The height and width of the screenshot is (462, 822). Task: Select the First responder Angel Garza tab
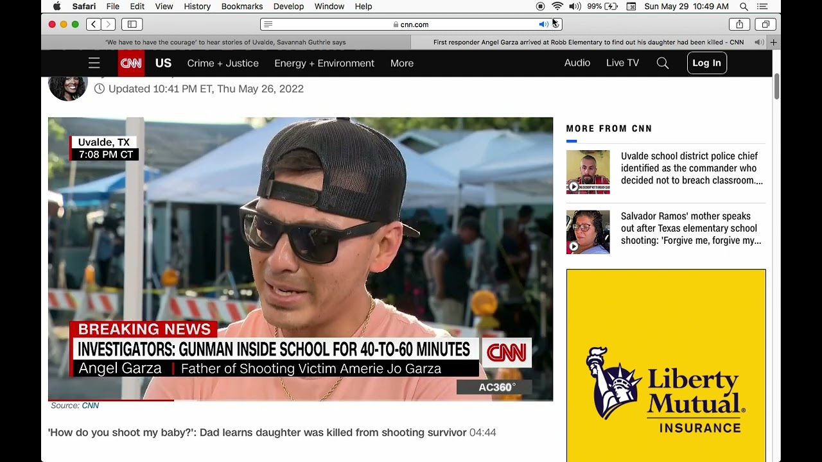pyautogui.click(x=588, y=42)
